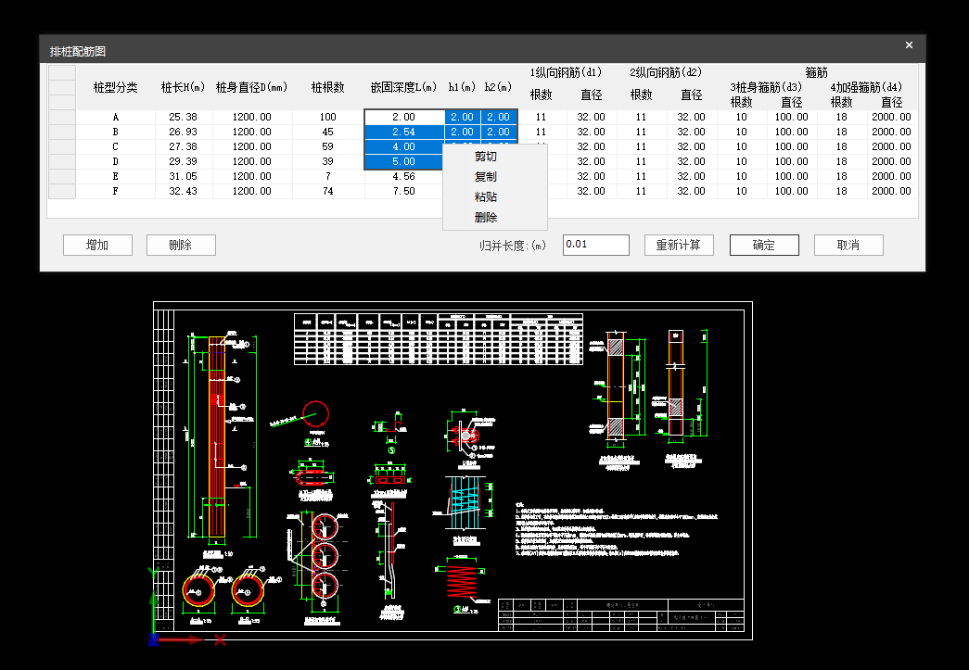The height and width of the screenshot is (670, 969).
Task: Click the 25.38 pile length cell
Action: click(x=183, y=118)
